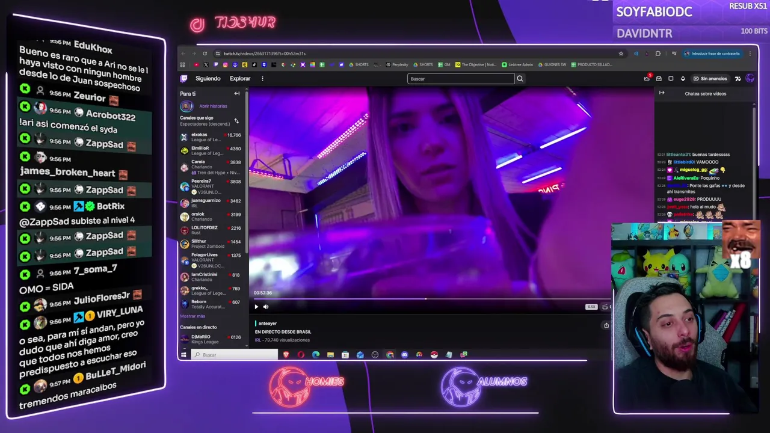Screen dimensions: 770x433
Task: Open LOLITOFDEZ channel in sidebar
Action: coord(211,230)
